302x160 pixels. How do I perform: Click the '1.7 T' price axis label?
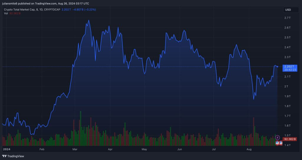click(x=287, y=116)
